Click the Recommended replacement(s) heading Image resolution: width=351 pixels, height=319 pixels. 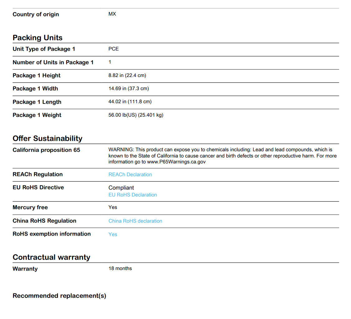tap(59, 296)
